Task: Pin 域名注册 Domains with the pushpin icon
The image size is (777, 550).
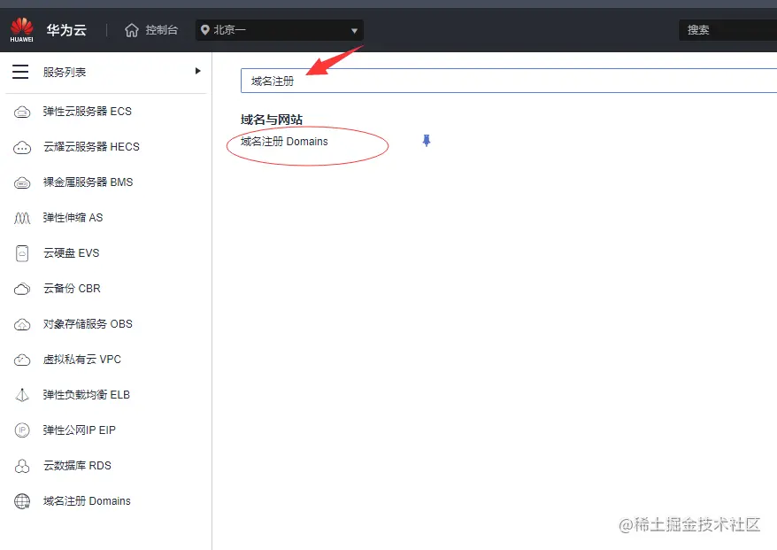Action: tap(427, 141)
